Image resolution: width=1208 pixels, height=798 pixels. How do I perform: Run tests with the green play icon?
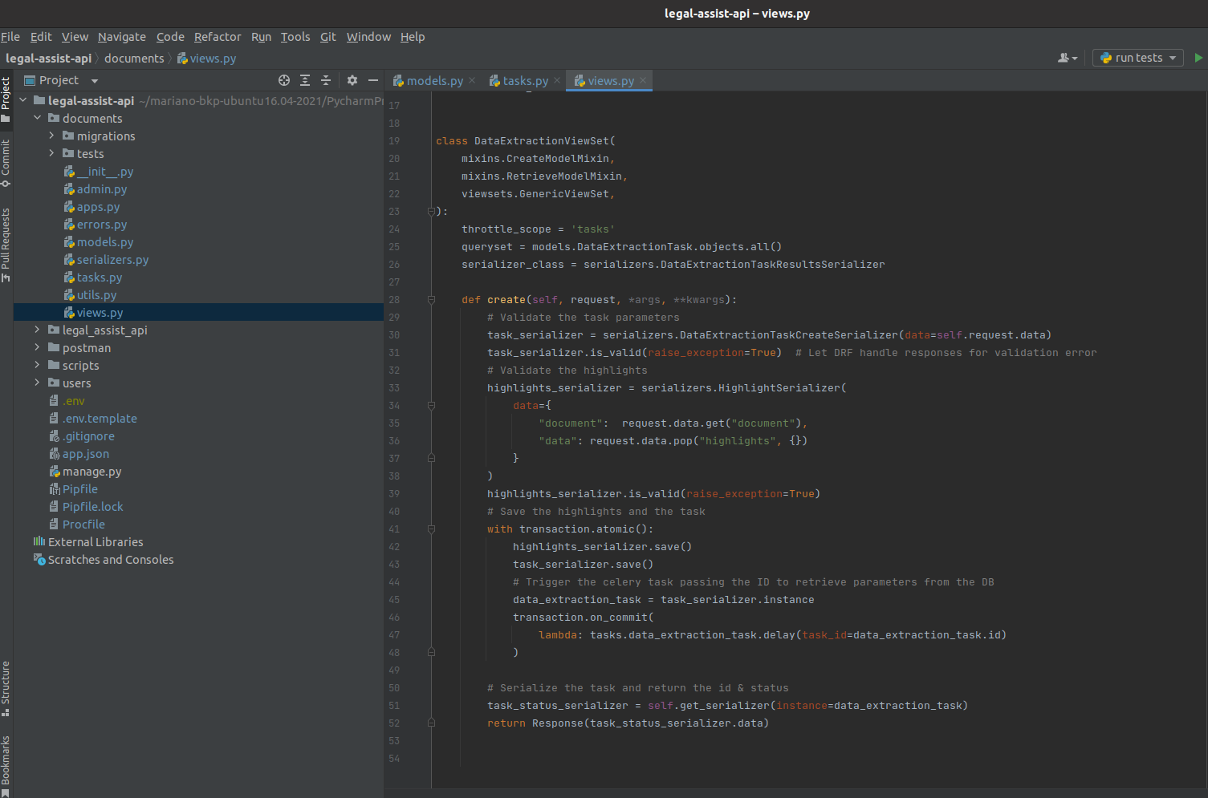(x=1198, y=58)
